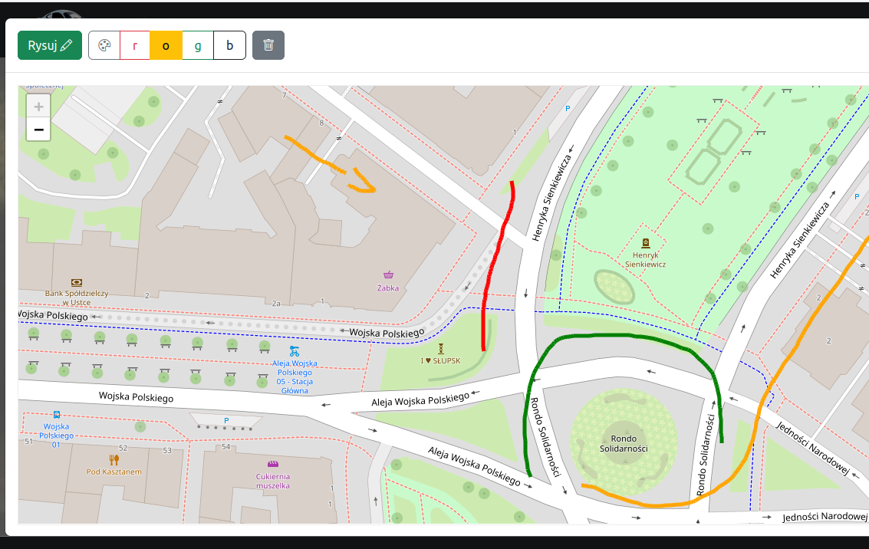Click the 'Żabka' label text

(387, 288)
